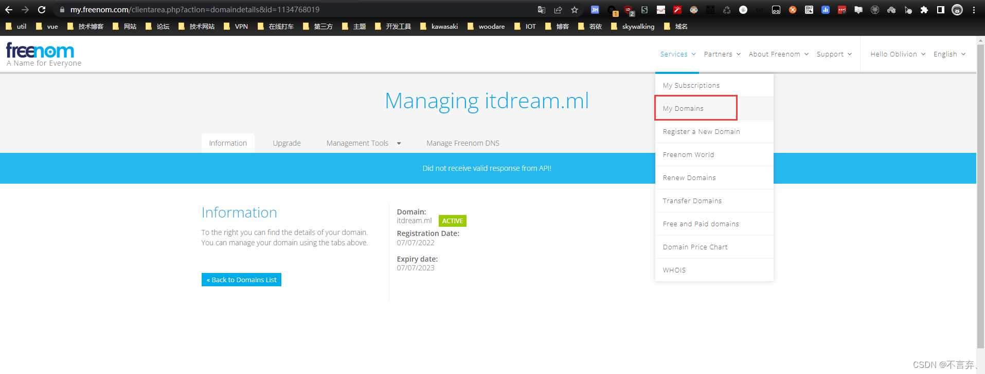The width and height of the screenshot is (985, 374).
Task: Open the orange circular extension icon
Action: pos(793,10)
